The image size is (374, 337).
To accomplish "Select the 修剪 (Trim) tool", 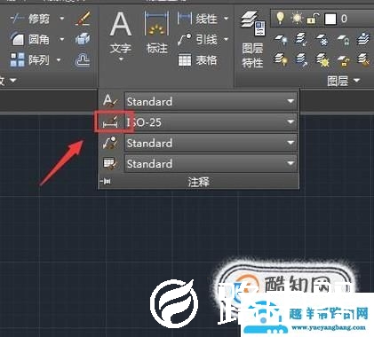I will 29,19.
